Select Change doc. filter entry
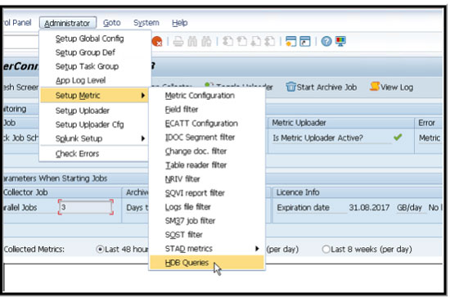This screenshot has height=298, width=450. 207,151
